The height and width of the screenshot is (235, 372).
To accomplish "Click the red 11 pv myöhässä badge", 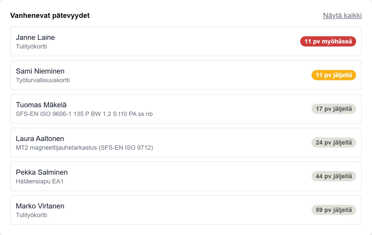I will coord(328,41).
